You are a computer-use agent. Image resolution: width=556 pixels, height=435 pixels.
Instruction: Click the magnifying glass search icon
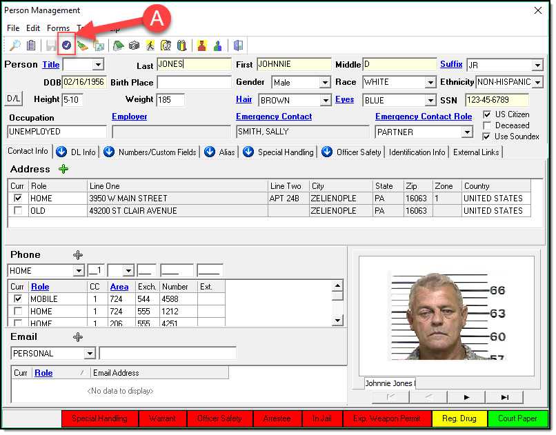point(14,45)
